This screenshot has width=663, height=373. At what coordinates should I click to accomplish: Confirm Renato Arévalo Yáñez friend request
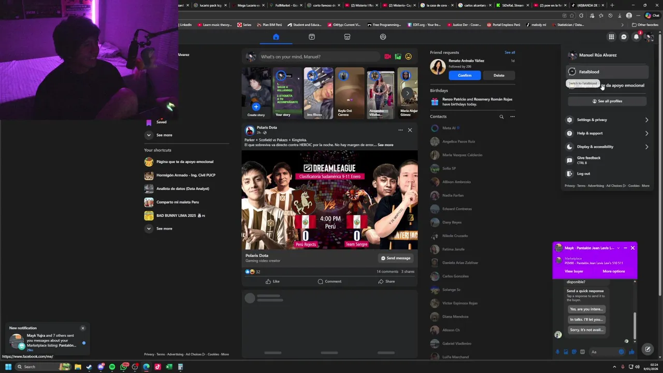[465, 75]
